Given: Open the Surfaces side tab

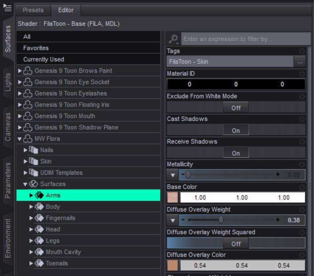Looking at the screenshot, I should click(8, 39).
